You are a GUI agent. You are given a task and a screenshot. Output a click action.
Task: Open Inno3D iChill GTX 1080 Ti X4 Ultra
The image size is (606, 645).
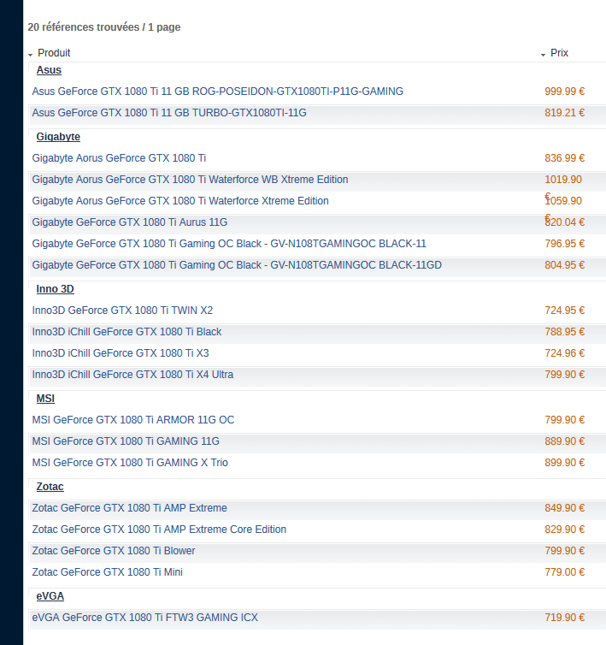coord(132,375)
